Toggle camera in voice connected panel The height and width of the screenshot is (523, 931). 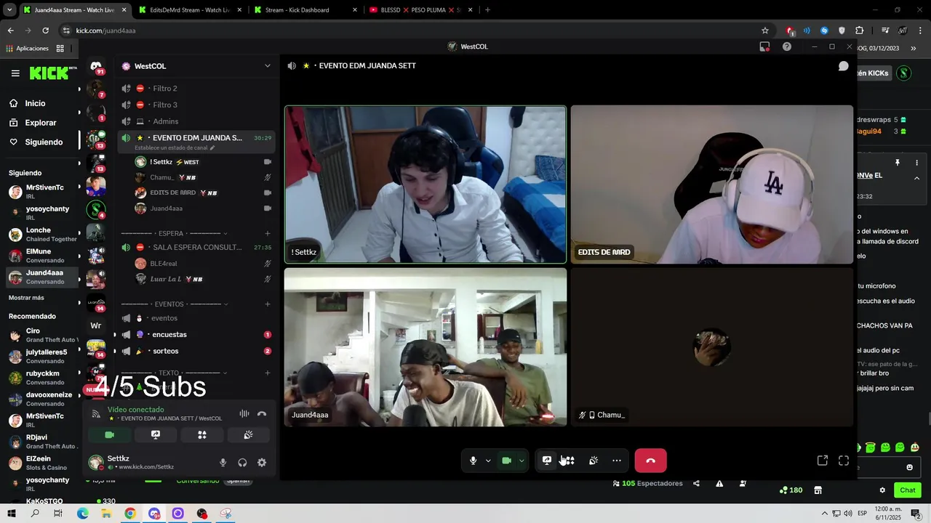pos(109,435)
